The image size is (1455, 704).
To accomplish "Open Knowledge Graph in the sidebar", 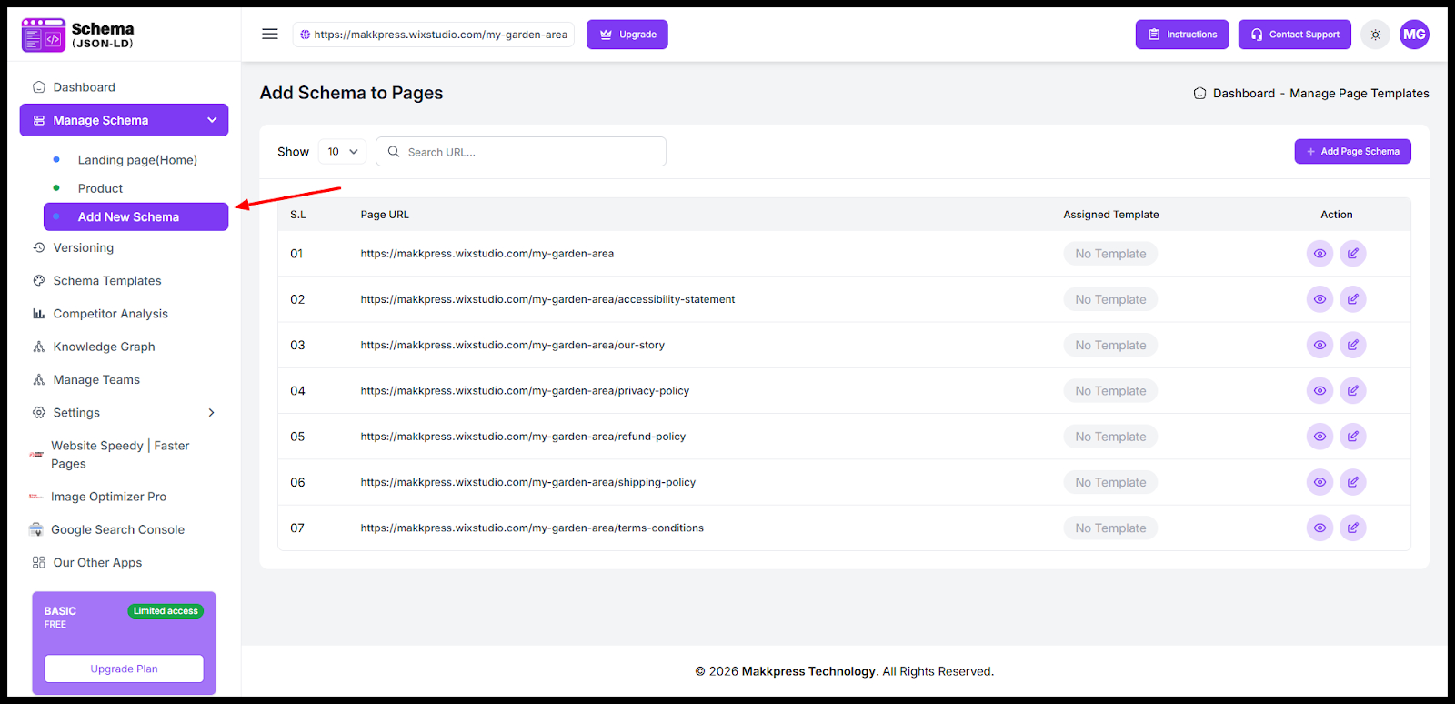I will pos(104,347).
